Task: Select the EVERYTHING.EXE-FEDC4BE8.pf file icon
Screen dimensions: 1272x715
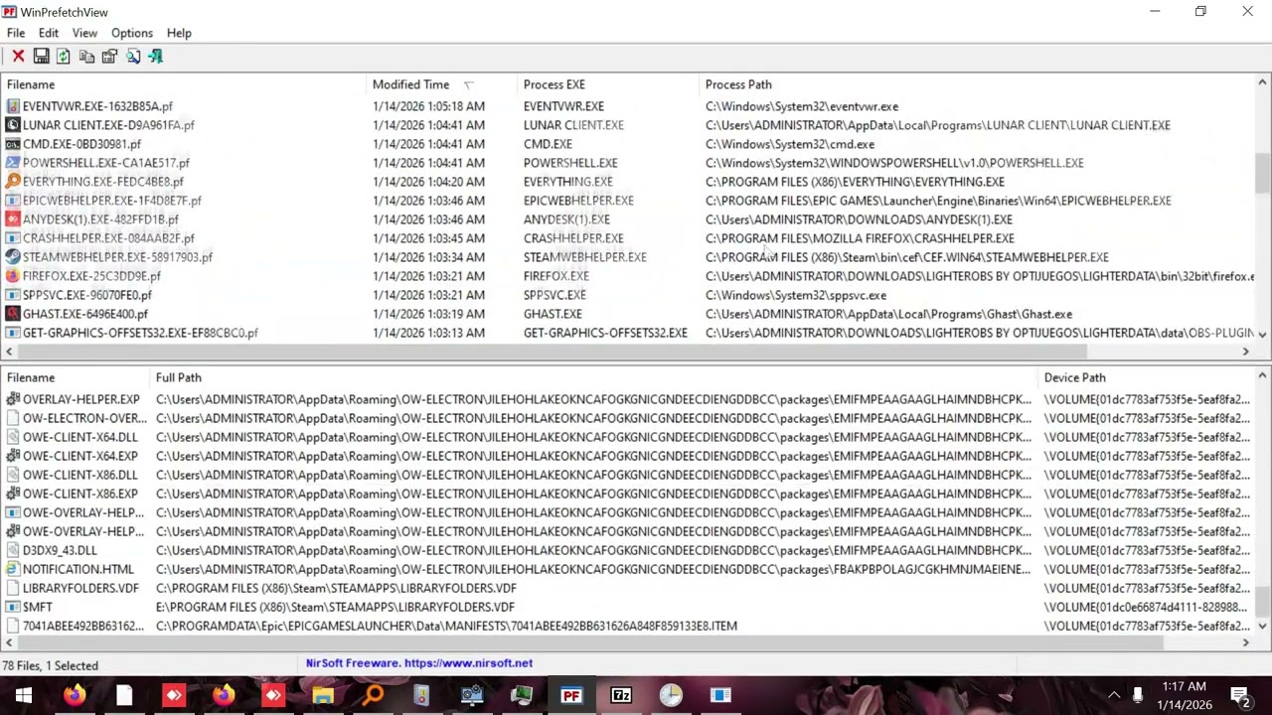Action: click(12, 182)
